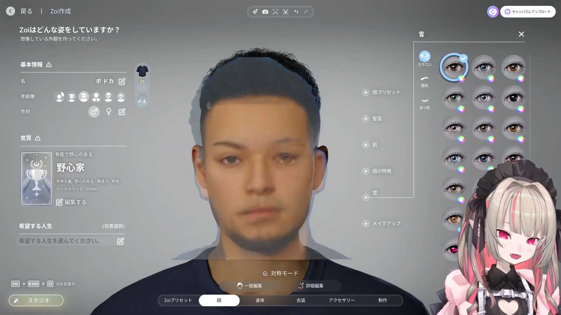
Task: Select the 顔の特徴 radio dot
Action: (x=366, y=171)
